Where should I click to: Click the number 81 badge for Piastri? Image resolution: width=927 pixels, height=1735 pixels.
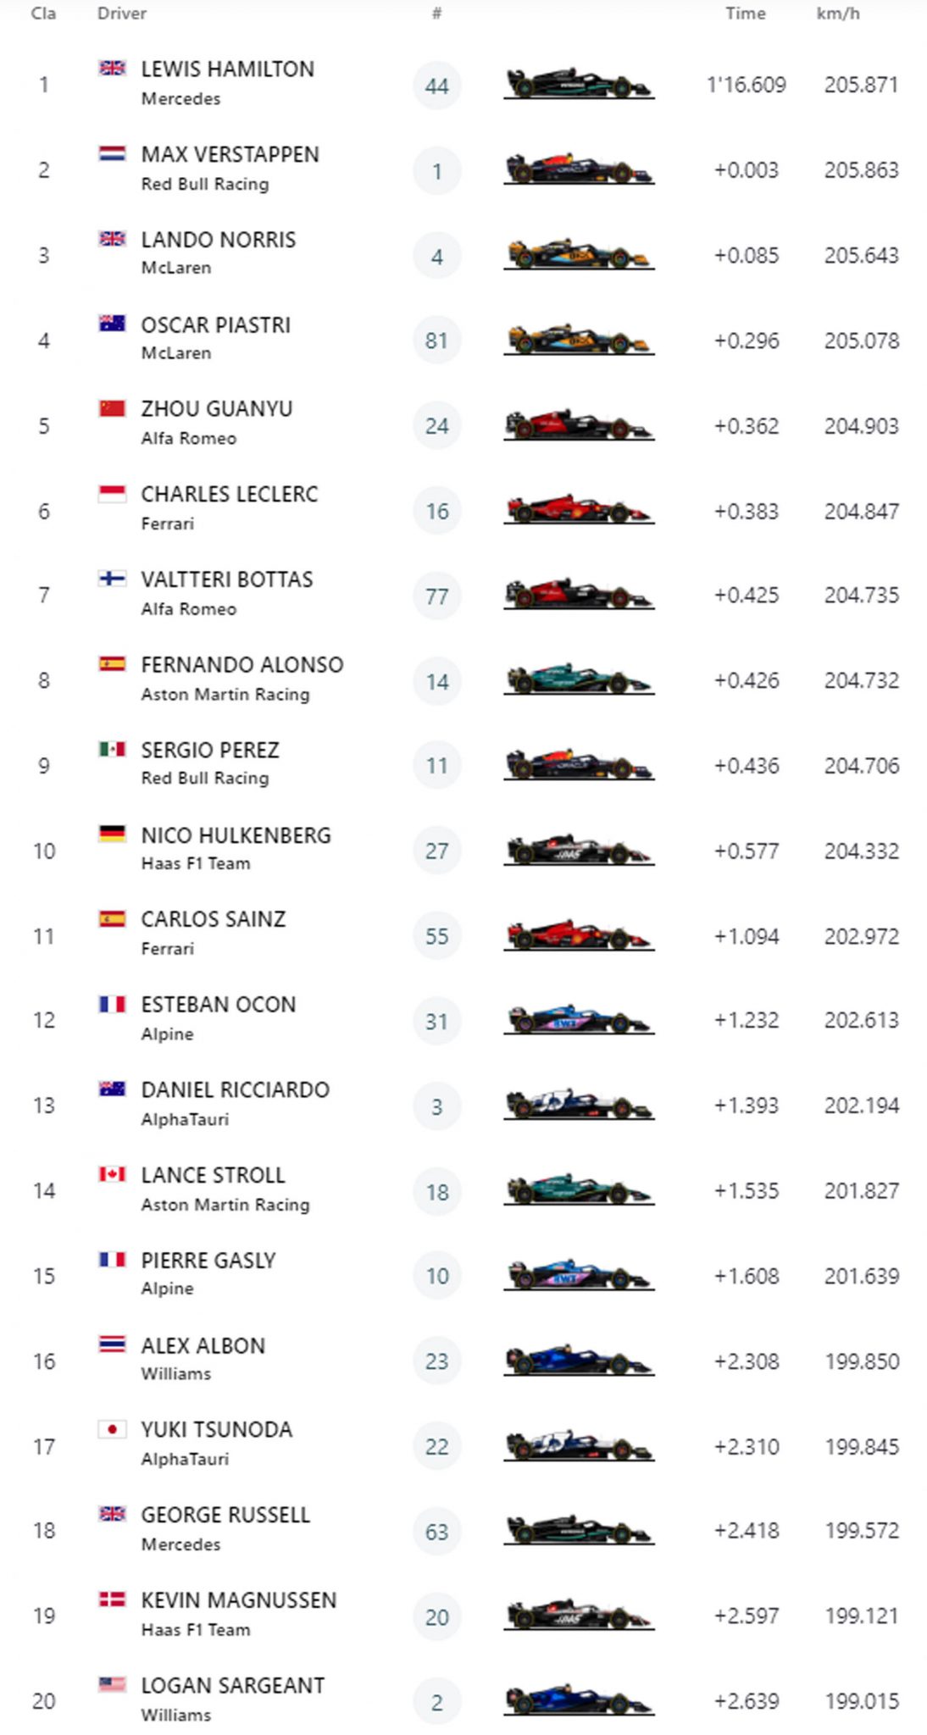tap(436, 341)
